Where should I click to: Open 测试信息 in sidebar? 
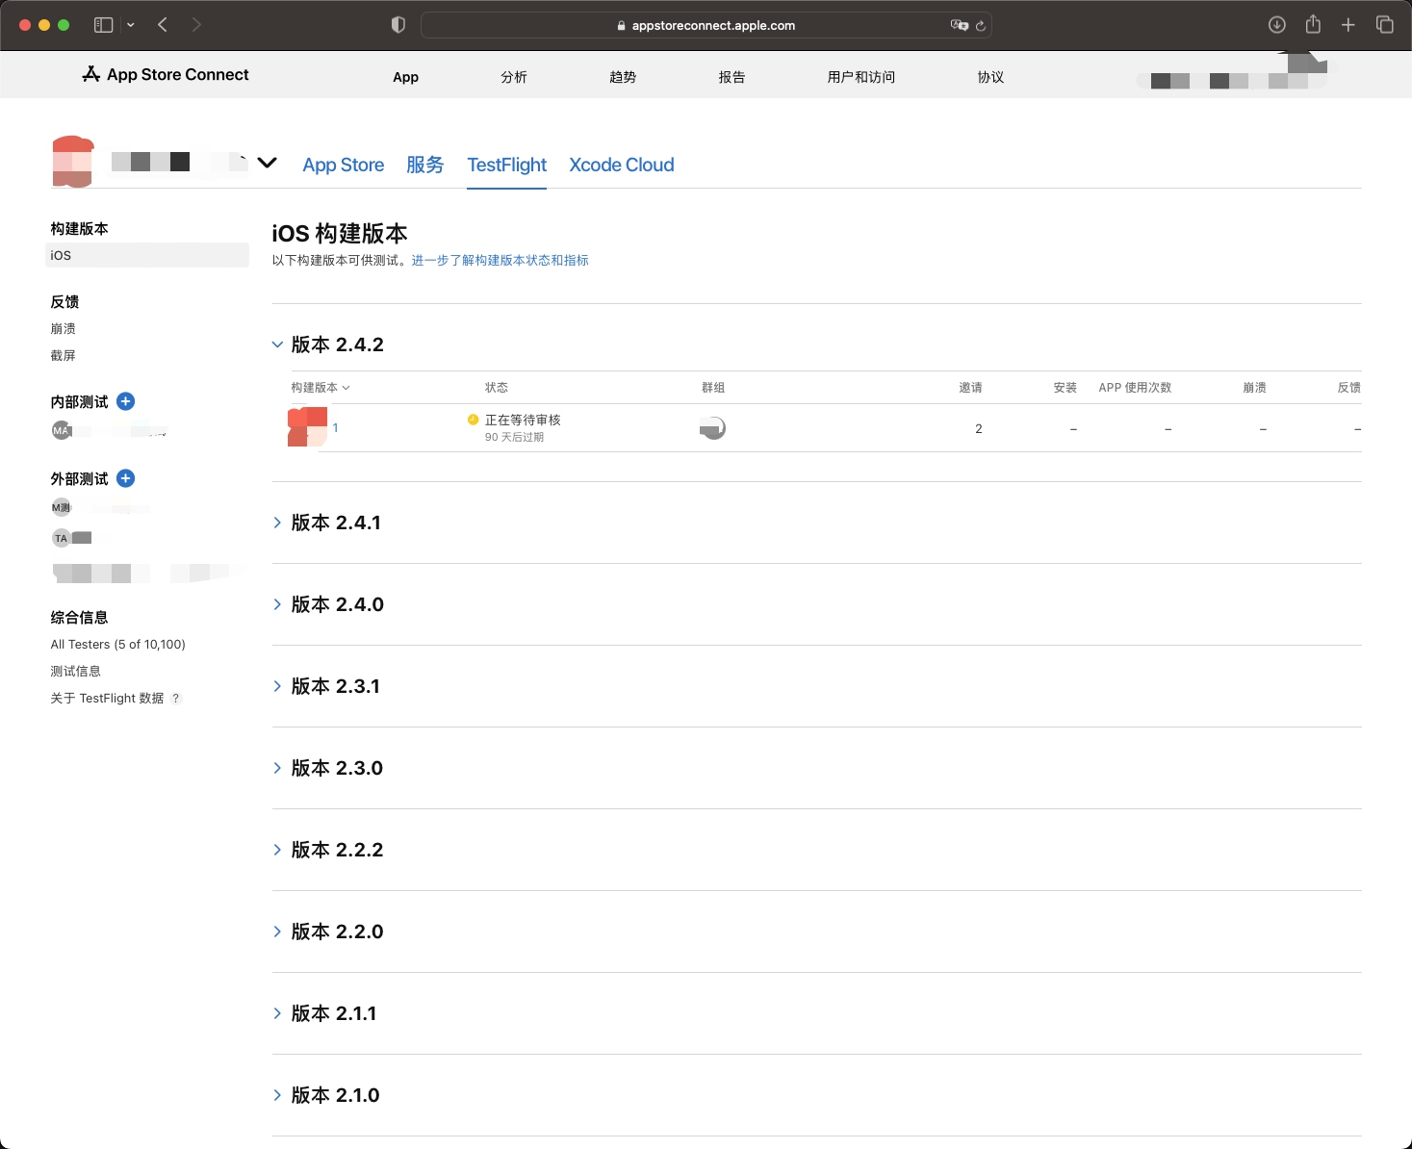75,672
